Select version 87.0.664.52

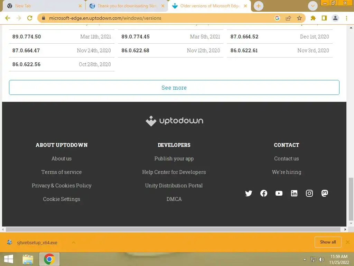(x=280, y=37)
